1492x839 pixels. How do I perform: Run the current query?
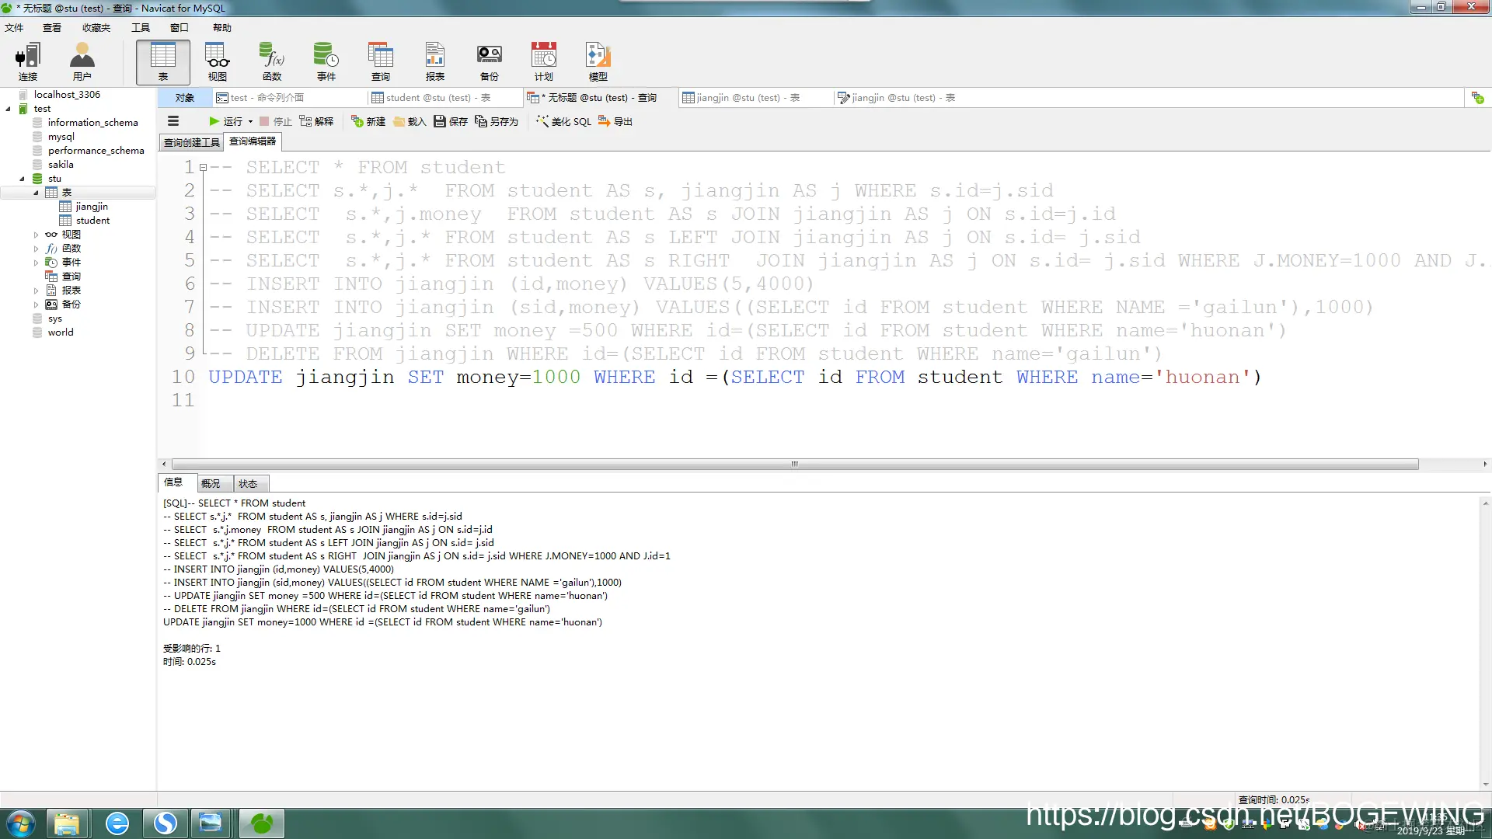(x=226, y=121)
